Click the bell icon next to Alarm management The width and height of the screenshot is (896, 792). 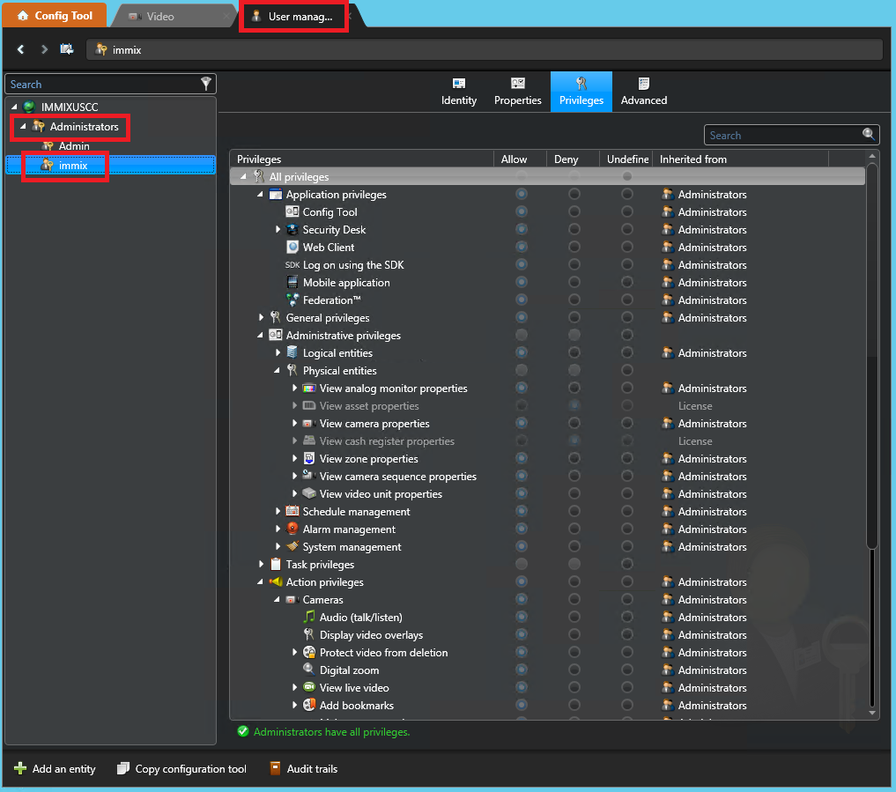pyautogui.click(x=291, y=529)
